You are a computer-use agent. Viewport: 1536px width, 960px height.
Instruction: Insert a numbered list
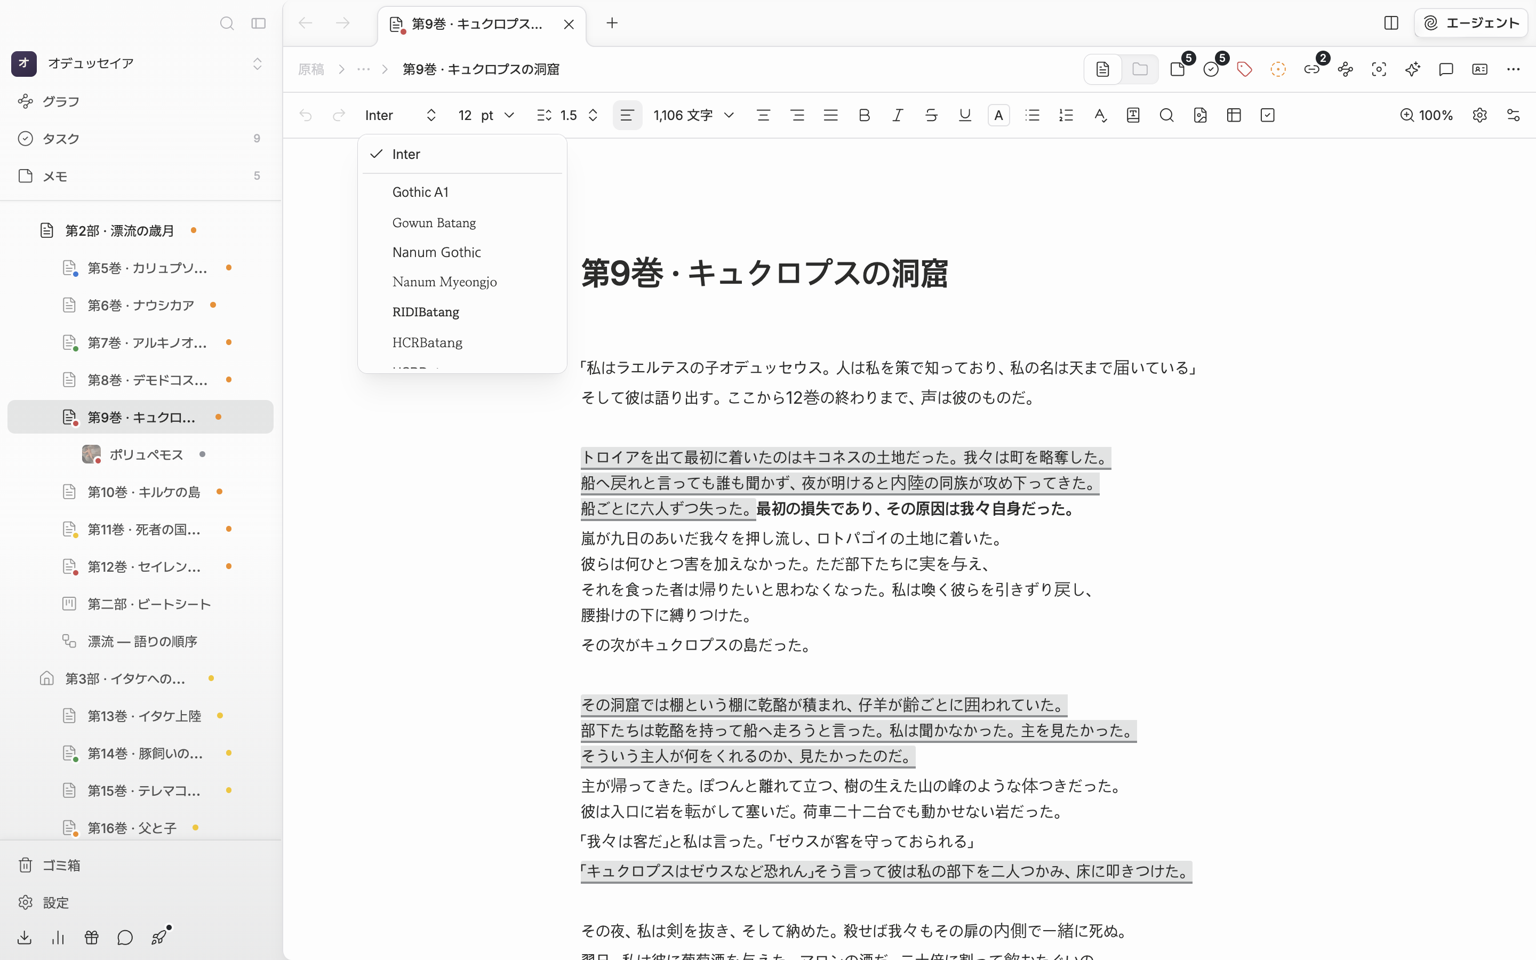[1066, 115]
